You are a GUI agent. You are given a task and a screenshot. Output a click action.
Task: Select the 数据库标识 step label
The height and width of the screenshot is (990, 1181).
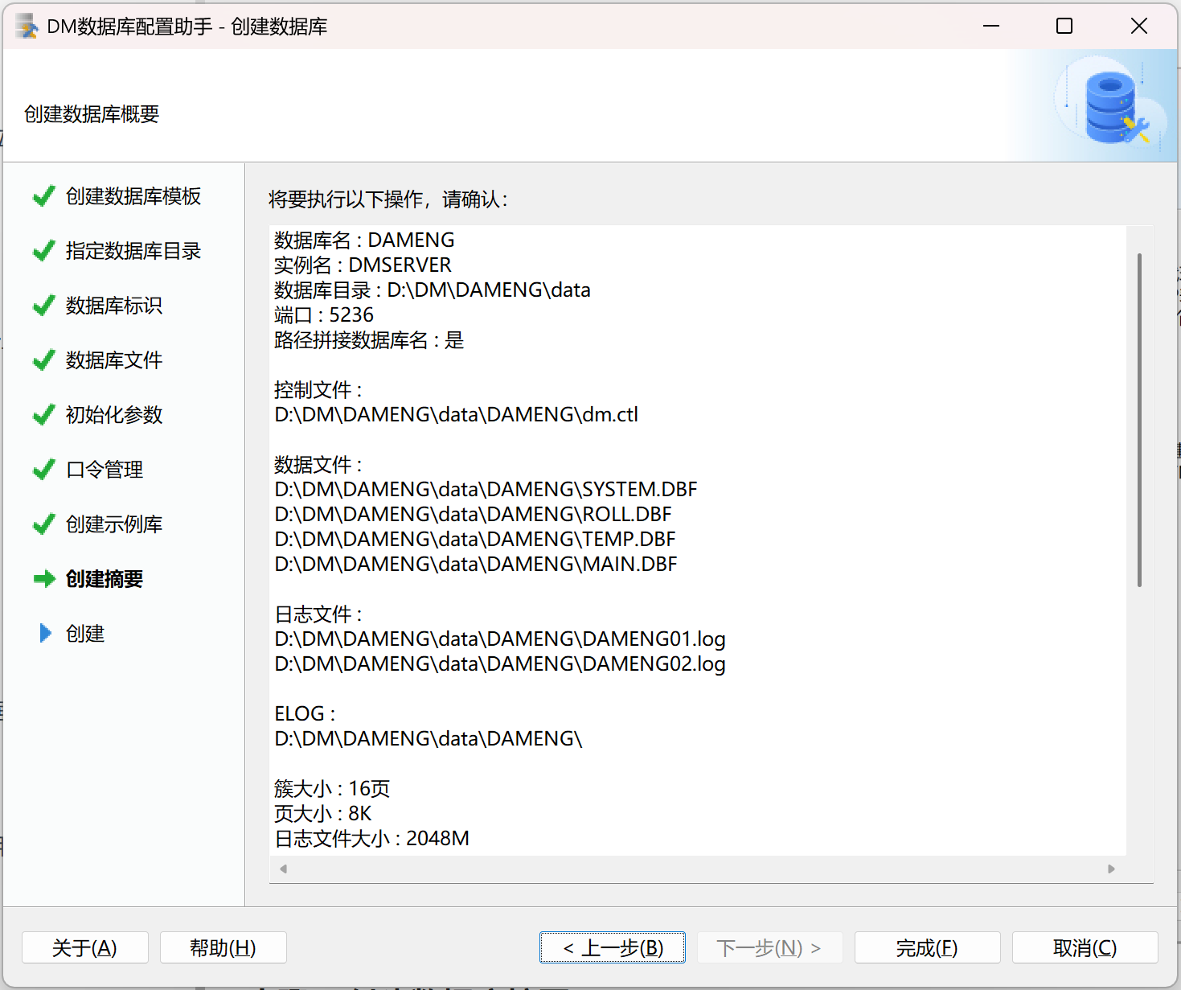click(114, 306)
